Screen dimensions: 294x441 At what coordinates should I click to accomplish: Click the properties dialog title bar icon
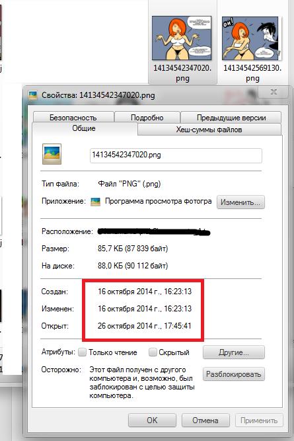tap(33, 95)
